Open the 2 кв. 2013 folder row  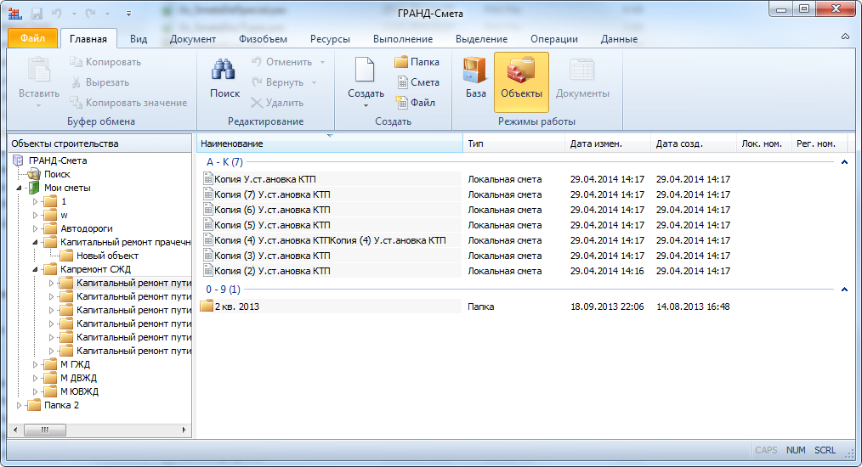tap(330, 307)
